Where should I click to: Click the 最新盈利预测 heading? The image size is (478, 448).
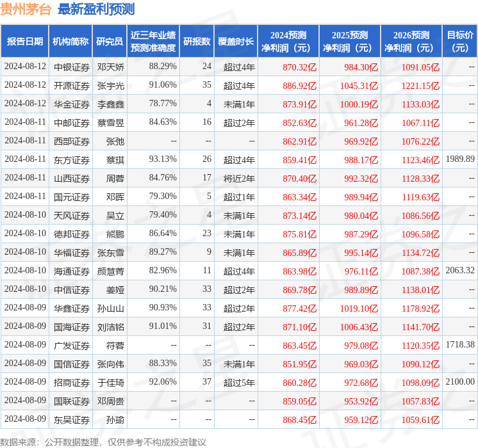[96, 9]
